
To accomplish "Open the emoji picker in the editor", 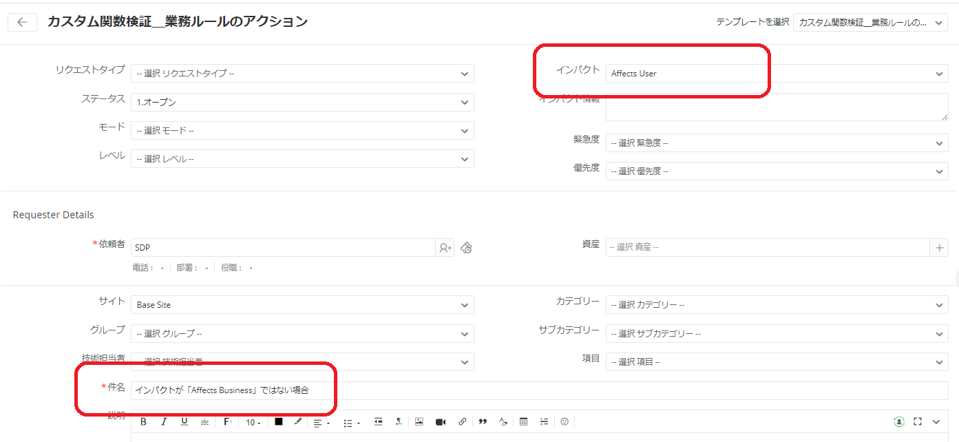I will tap(565, 422).
